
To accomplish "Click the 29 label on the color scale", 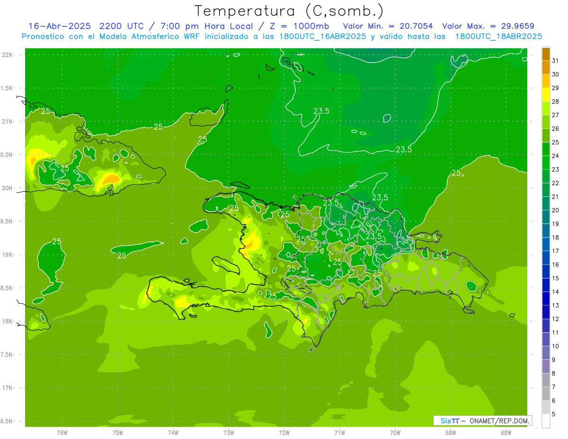I will pos(556,88).
